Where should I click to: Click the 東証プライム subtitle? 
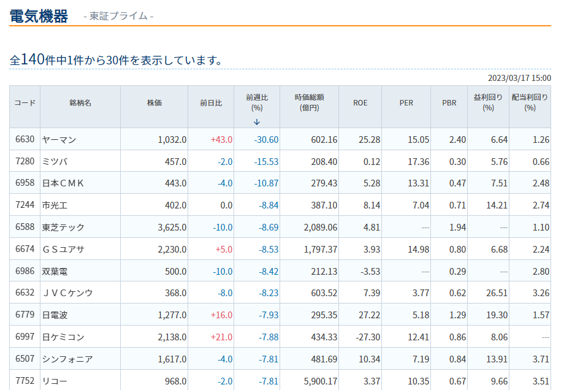tap(118, 16)
